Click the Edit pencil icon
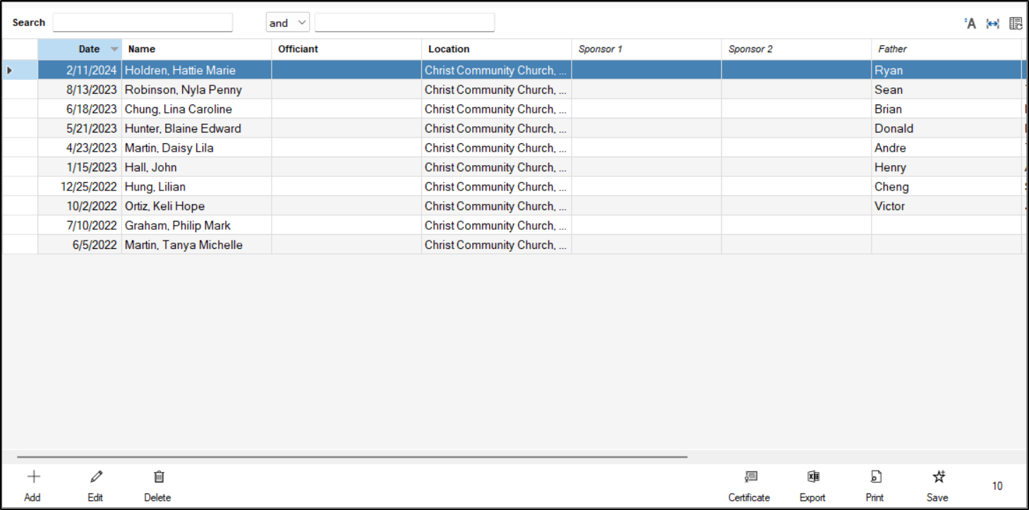This screenshot has width=1029, height=510. pos(96,477)
